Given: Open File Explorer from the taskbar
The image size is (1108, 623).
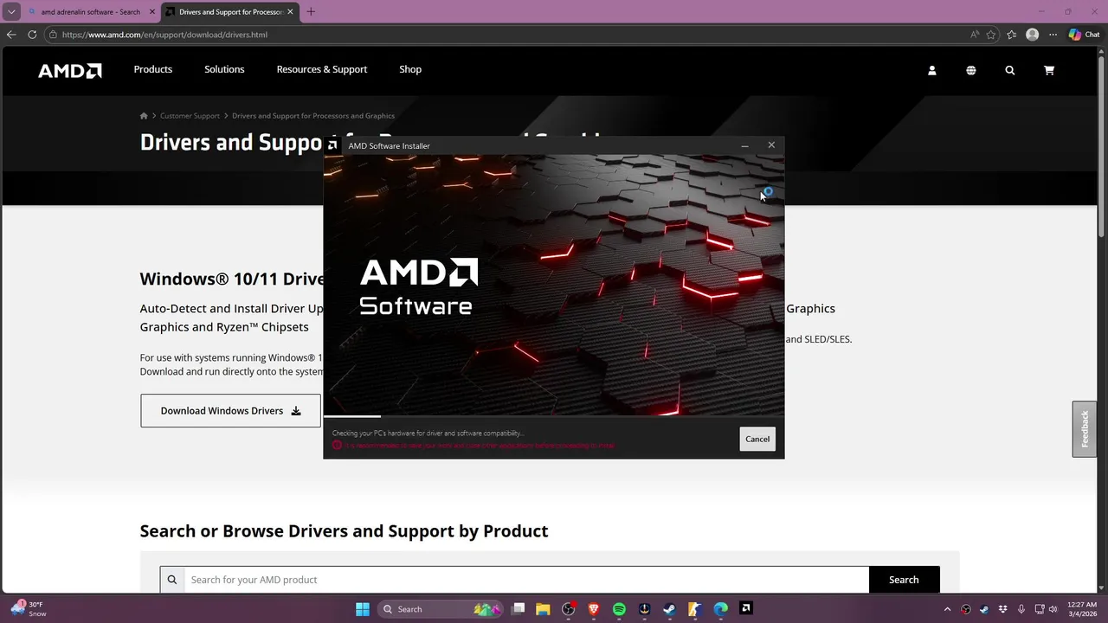Looking at the screenshot, I should click(543, 609).
